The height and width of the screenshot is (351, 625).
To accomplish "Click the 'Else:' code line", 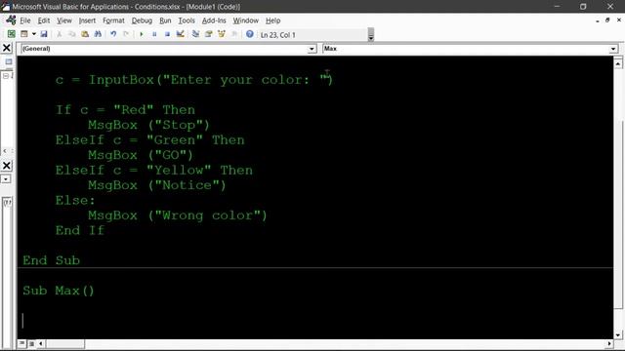I will click(x=75, y=200).
